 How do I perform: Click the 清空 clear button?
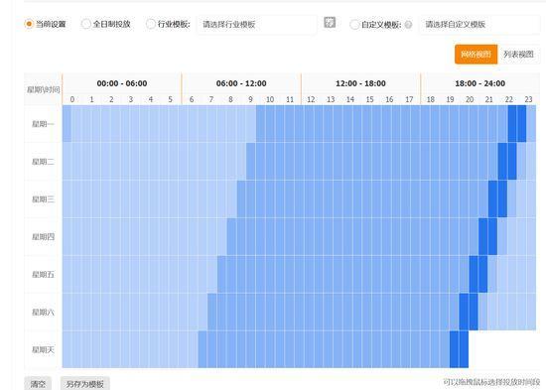coord(38,384)
